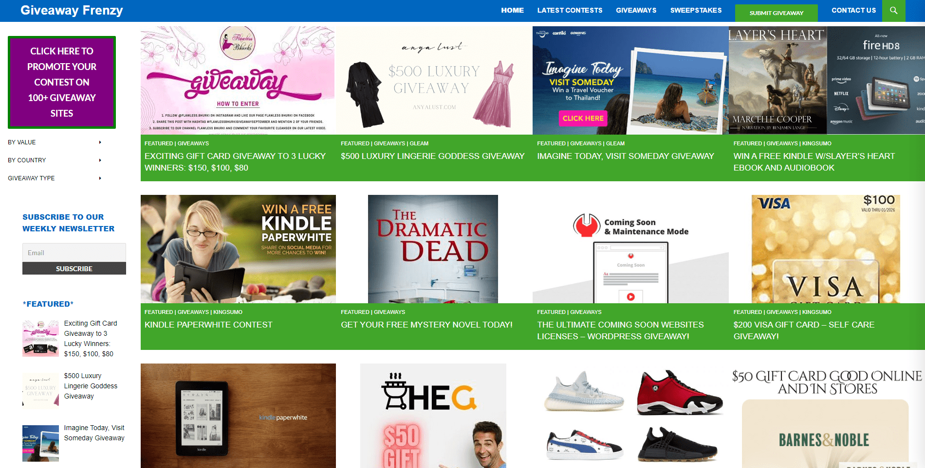Click the Submit Giveaway button
Screen dimensions: 925x468
point(777,13)
